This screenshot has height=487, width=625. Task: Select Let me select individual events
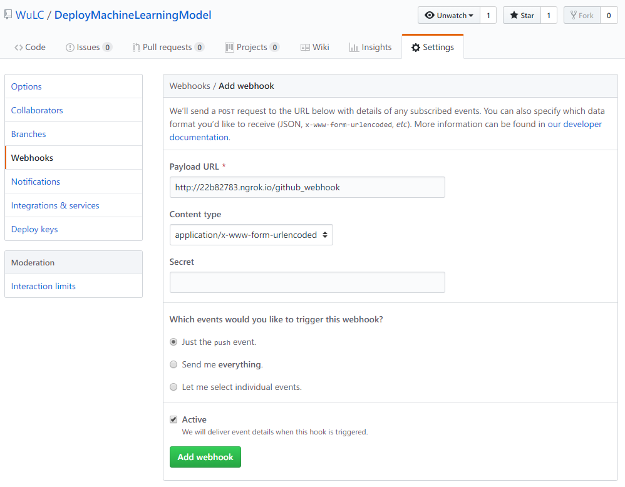click(x=173, y=387)
